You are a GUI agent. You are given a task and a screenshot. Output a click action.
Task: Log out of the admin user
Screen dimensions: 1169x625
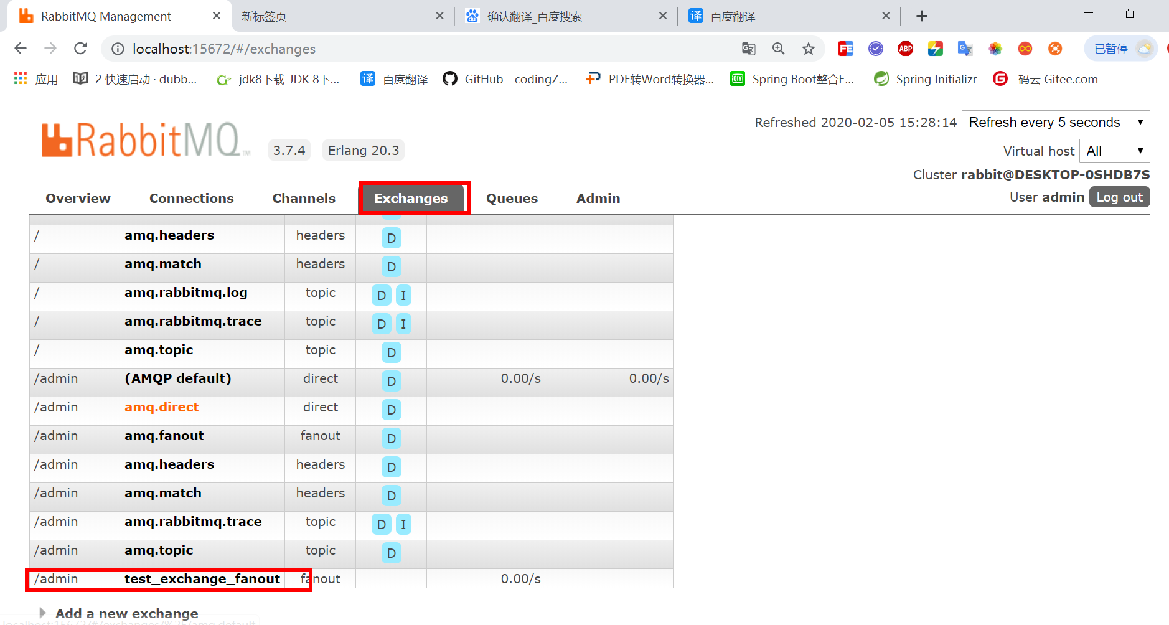coord(1119,197)
